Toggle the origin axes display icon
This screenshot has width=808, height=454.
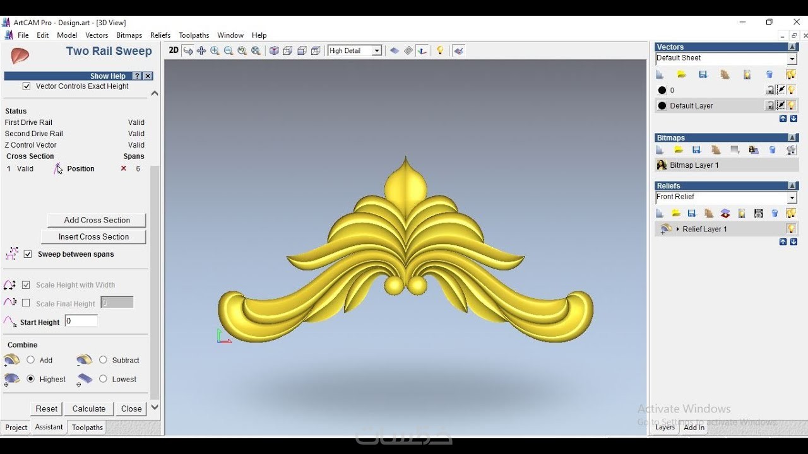[422, 50]
